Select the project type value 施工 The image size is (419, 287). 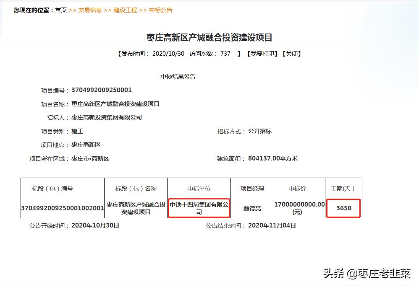coord(77,131)
